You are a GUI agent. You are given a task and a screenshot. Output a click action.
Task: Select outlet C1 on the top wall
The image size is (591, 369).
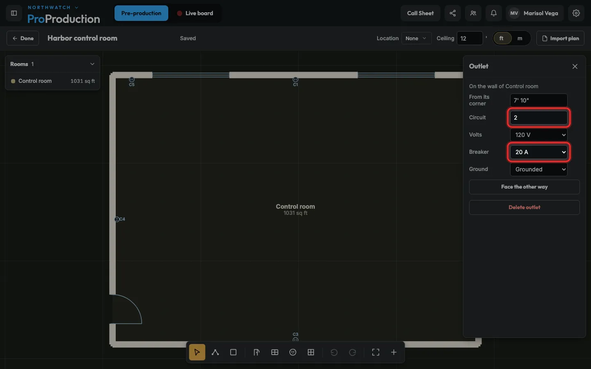295,80
